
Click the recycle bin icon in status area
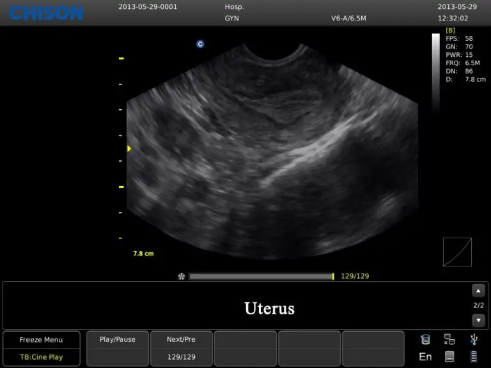pyautogui.click(x=426, y=339)
